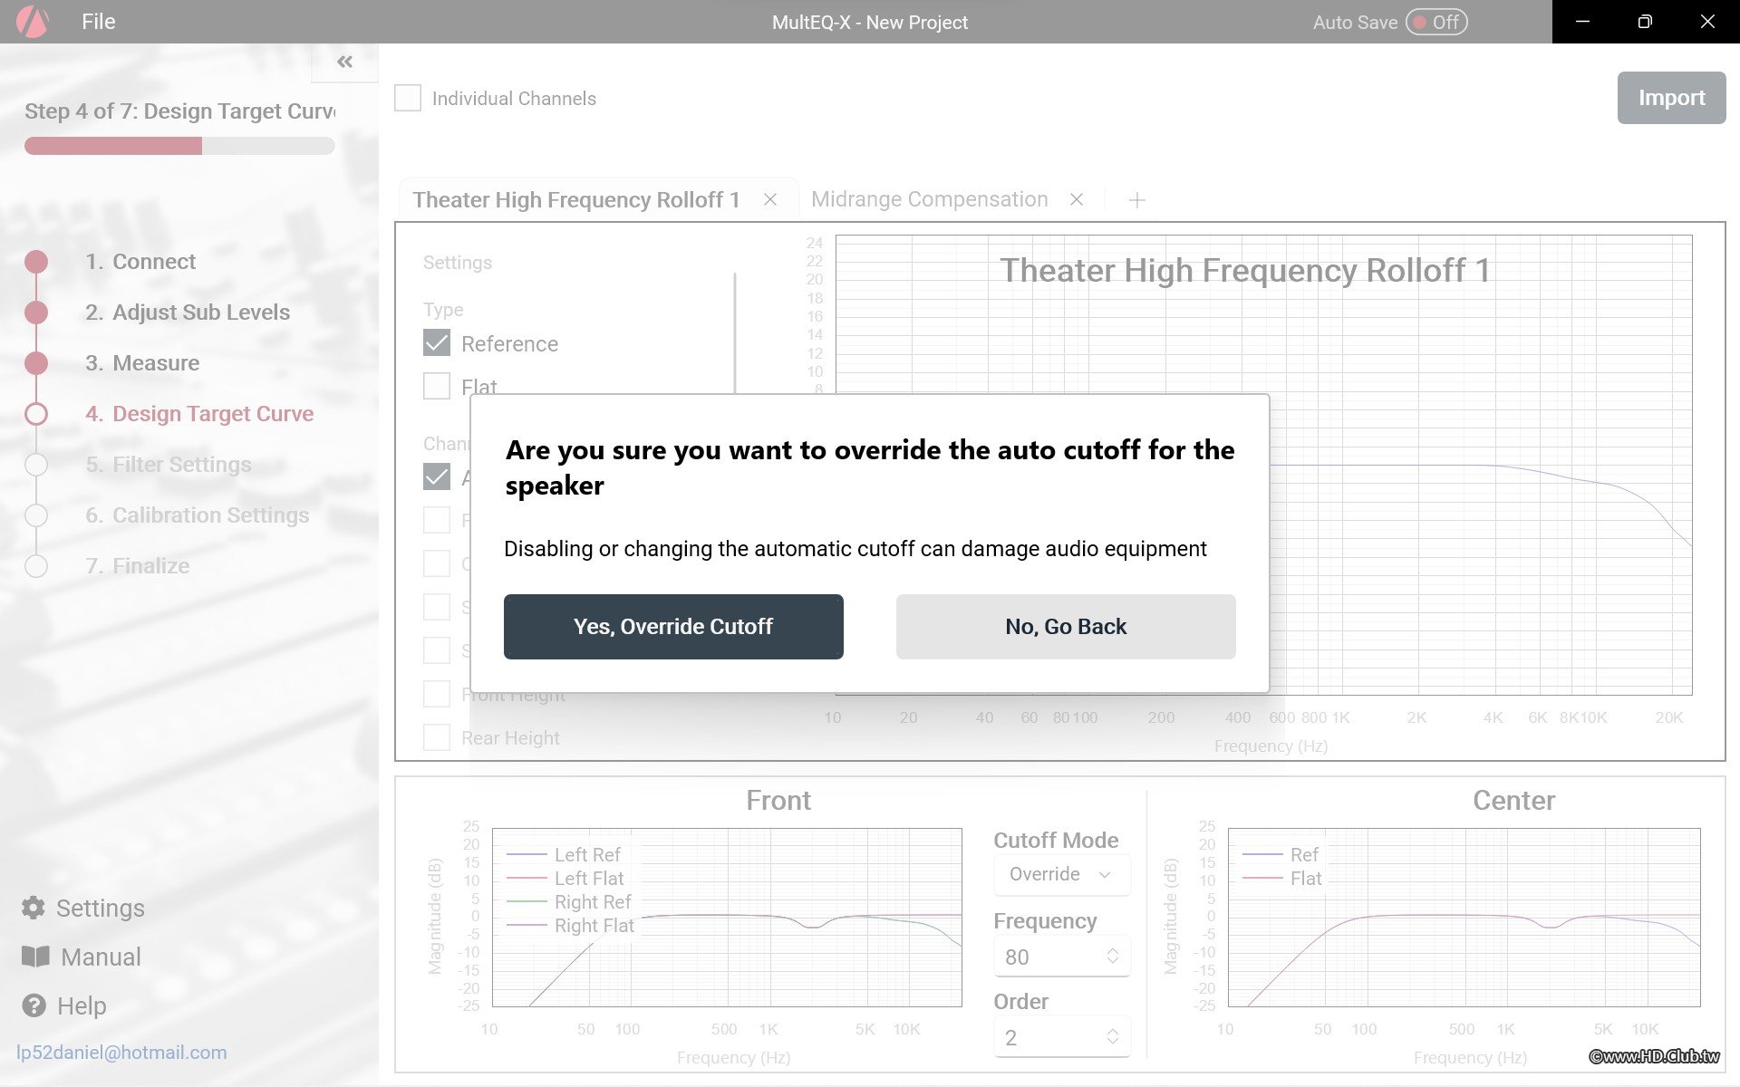Toggle the Auto Save switch
This screenshot has width=1740, height=1087.
point(1435,22)
